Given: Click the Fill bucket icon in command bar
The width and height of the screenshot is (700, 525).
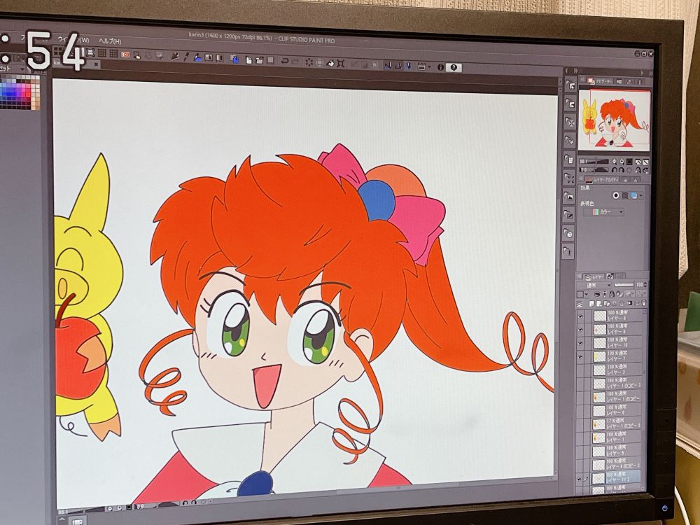Looking at the screenshot, I should coord(330,64).
